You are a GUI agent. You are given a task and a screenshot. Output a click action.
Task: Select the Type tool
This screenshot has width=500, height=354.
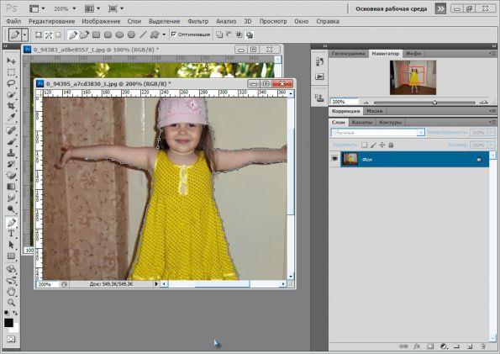tap(11, 234)
